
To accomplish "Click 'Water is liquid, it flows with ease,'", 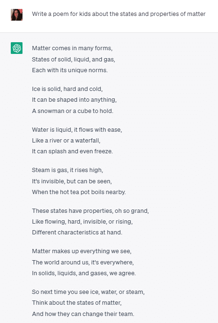I will click(77, 130).
